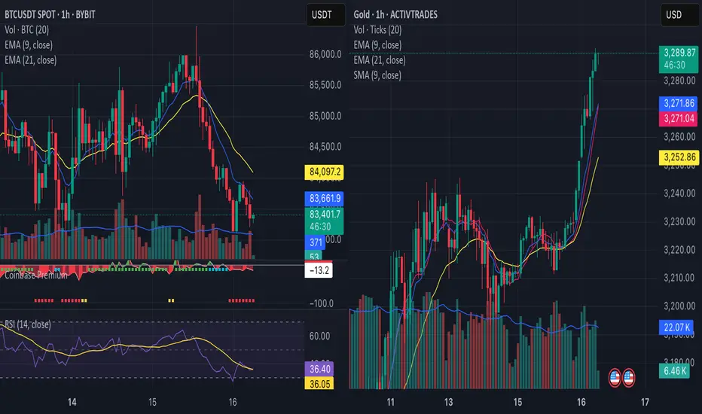The width and height of the screenshot is (702, 414).
Task: Click the yellow 36.05 RSI label
Action: [319, 384]
